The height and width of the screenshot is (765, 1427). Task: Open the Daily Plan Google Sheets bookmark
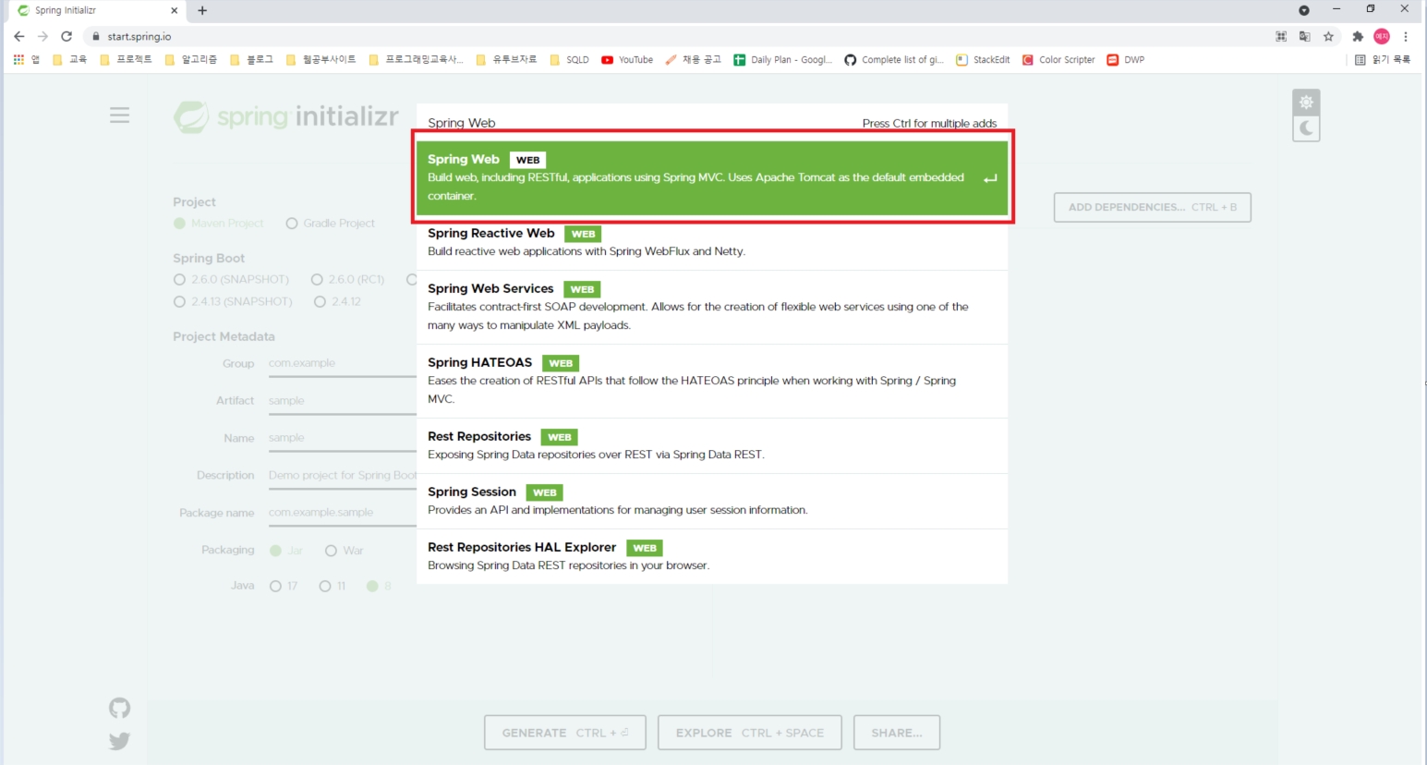click(x=782, y=59)
